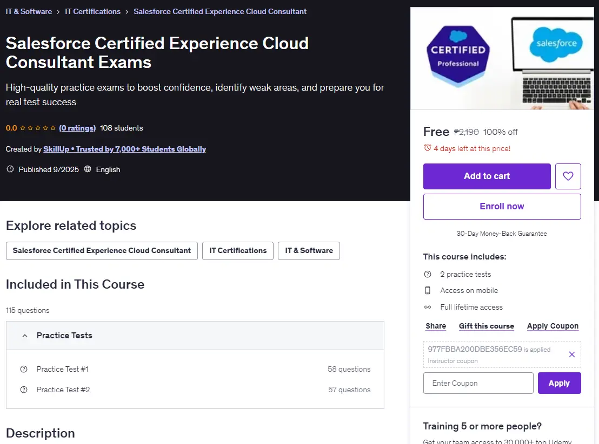Image resolution: width=599 pixels, height=444 pixels.
Task: Click the Practice Test #1 question icon
Action: click(x=24, y=369)
